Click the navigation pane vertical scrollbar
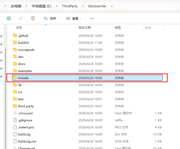180x149 pixels. 5,99
